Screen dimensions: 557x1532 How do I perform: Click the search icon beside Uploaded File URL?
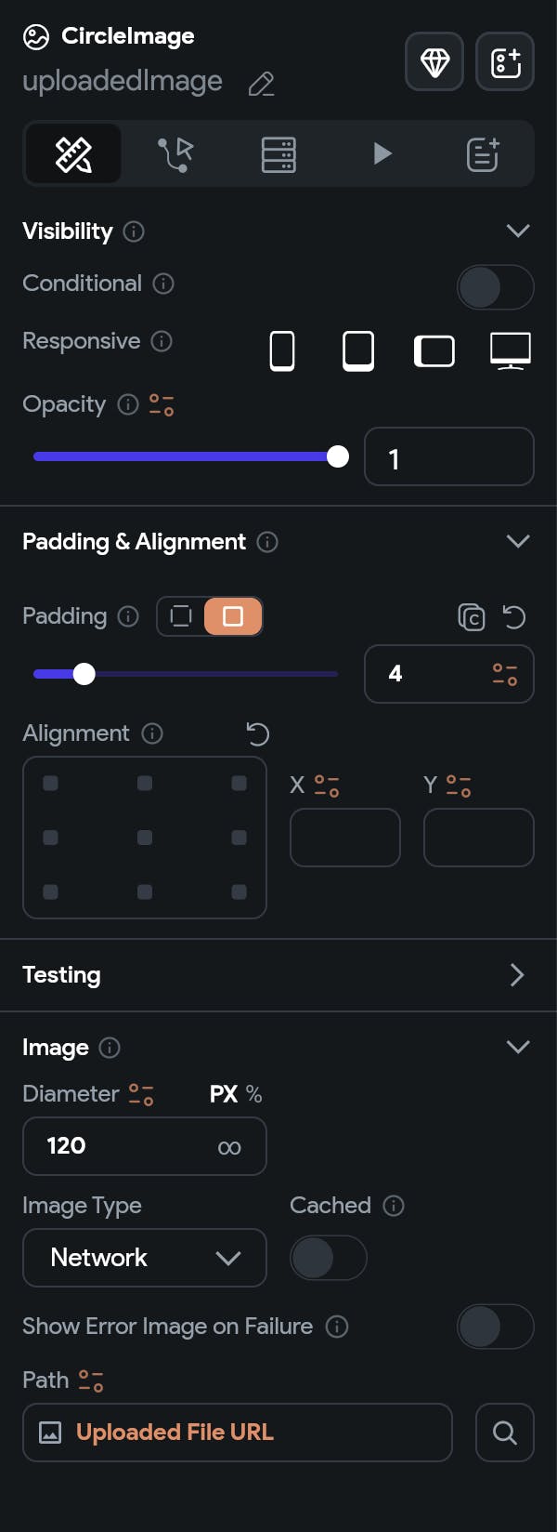(x=505, y=1433)
